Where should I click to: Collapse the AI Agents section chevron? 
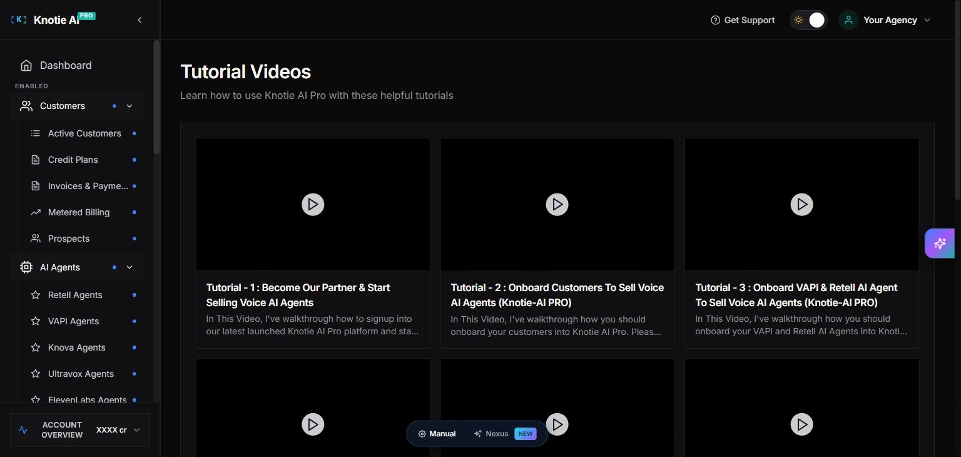tap(130, 267)
